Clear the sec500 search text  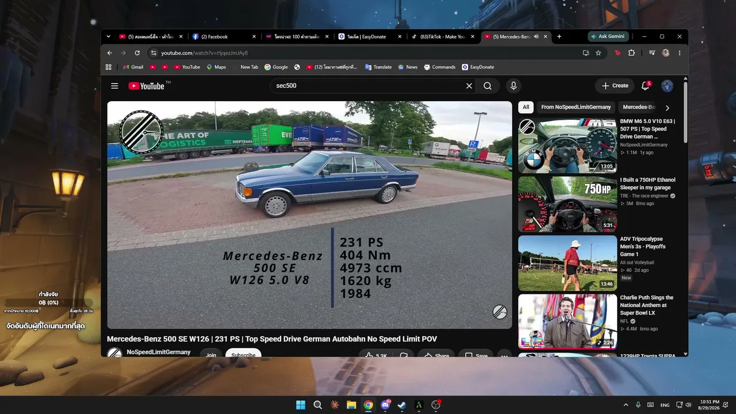click(469, 86)
